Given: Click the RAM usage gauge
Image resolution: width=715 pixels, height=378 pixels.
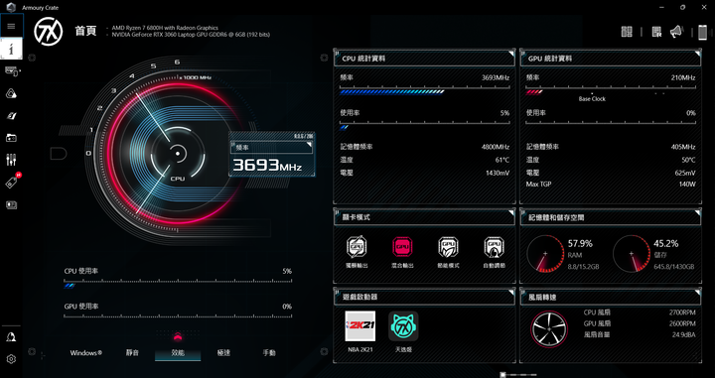Looking at the screenshot, I should pyautogui.click(x=545, y=254).
